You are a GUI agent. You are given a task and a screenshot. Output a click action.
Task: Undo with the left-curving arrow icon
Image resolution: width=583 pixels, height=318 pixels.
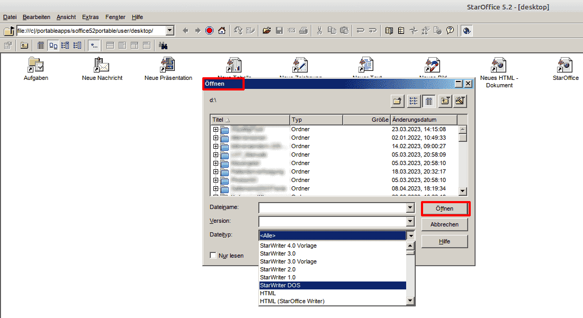[360, 31]
